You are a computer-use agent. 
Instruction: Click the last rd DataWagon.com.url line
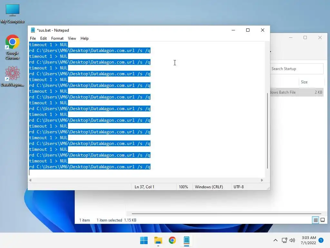point(90,167)
